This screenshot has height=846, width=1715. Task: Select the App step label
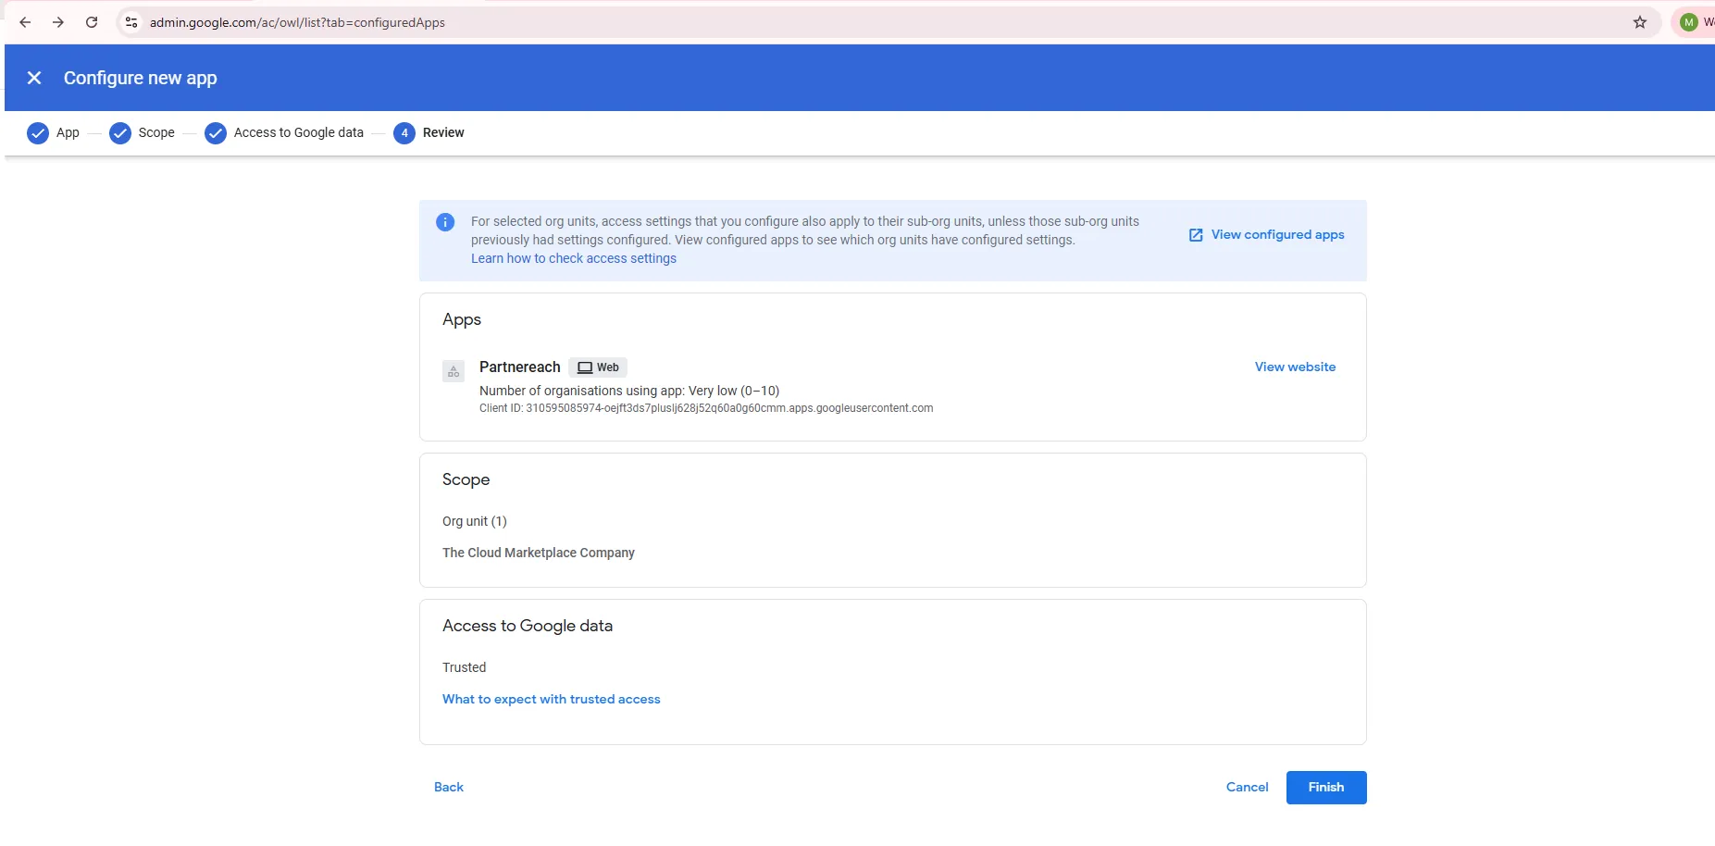(x=68, y=132)
